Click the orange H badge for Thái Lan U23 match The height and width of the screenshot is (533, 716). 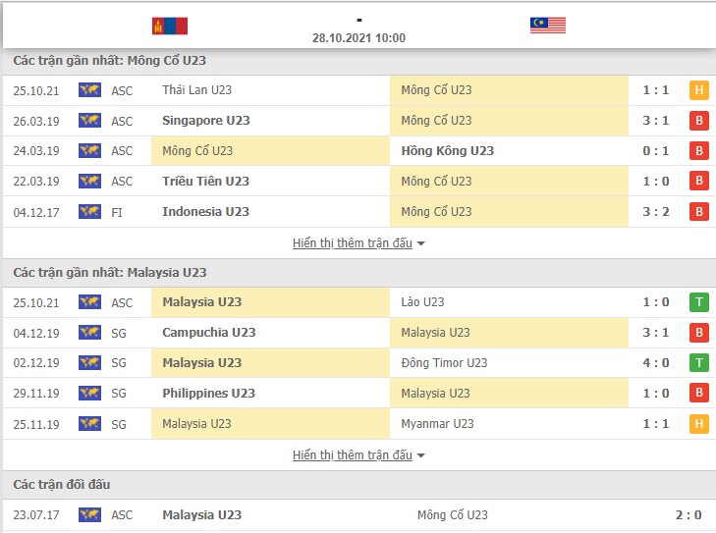(x=698, y=90)
